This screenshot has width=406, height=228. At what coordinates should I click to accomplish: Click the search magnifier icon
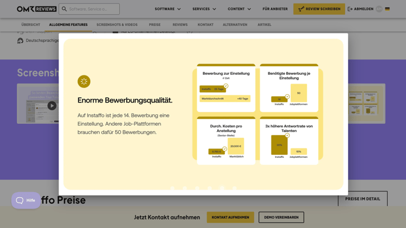point(64,9)
